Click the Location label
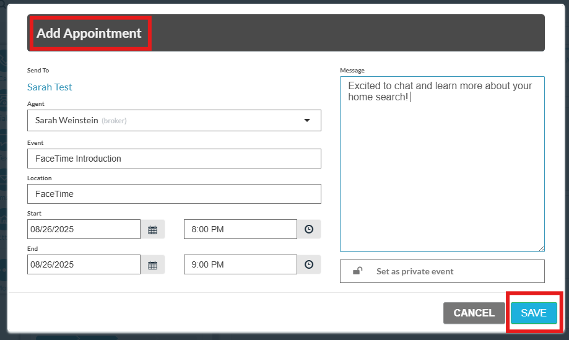This screenshot has width=569, height=340. [40, 178]
